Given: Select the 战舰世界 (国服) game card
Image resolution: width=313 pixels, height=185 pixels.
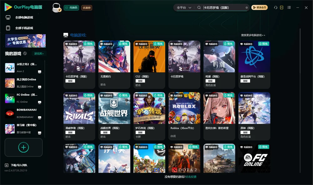Looking at the screenshot, I should [x=114, y=116].
